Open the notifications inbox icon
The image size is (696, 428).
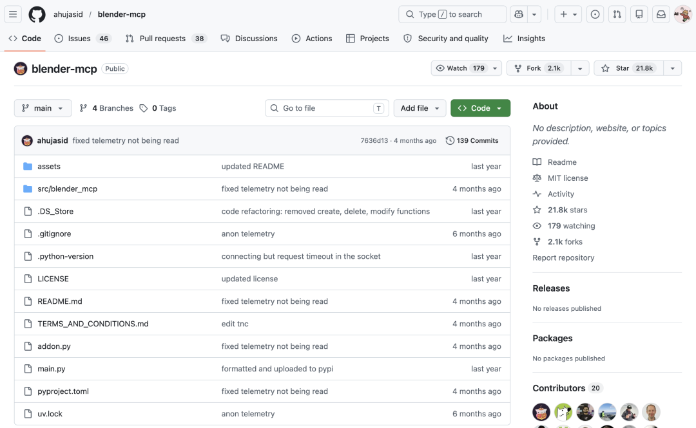click(x=661, y=14)
